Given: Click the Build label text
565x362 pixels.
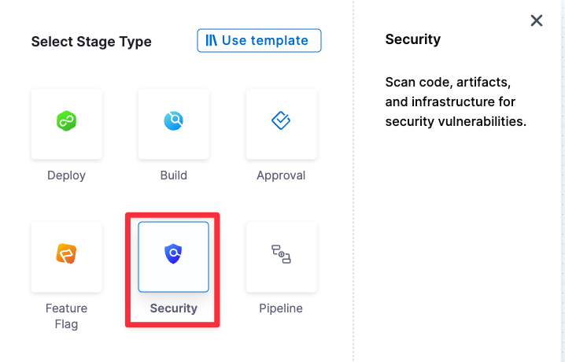Looking at the screenshot, I should pyautogui.click(x=173, y=175).
